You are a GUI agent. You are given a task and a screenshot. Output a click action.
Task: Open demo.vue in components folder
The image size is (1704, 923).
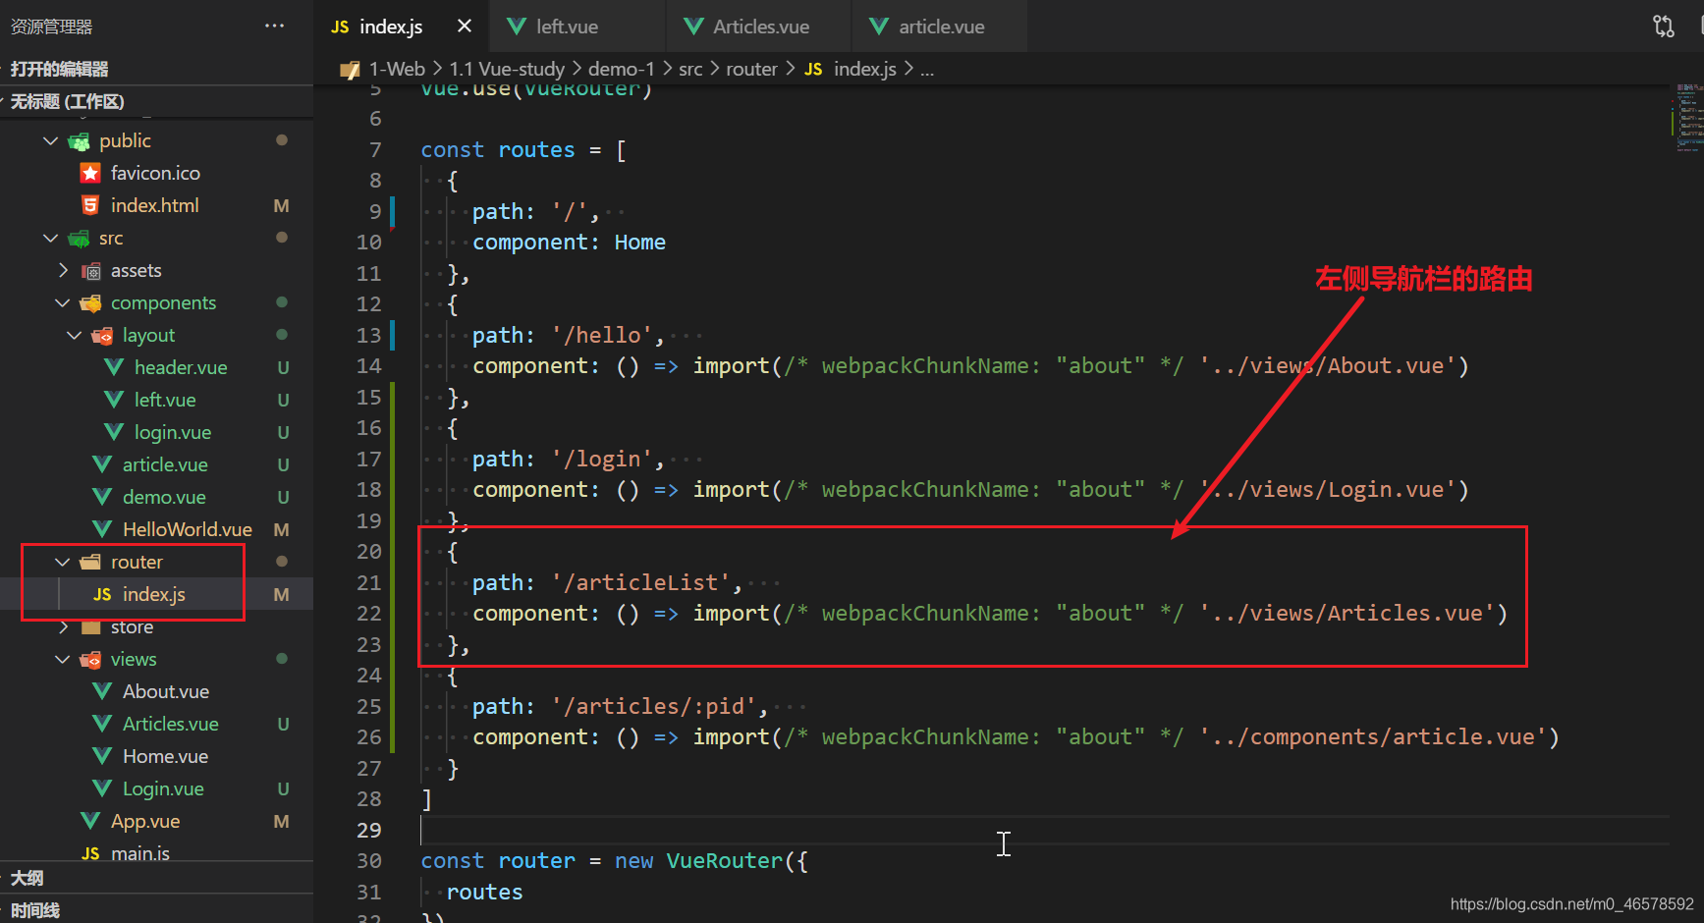164,497
